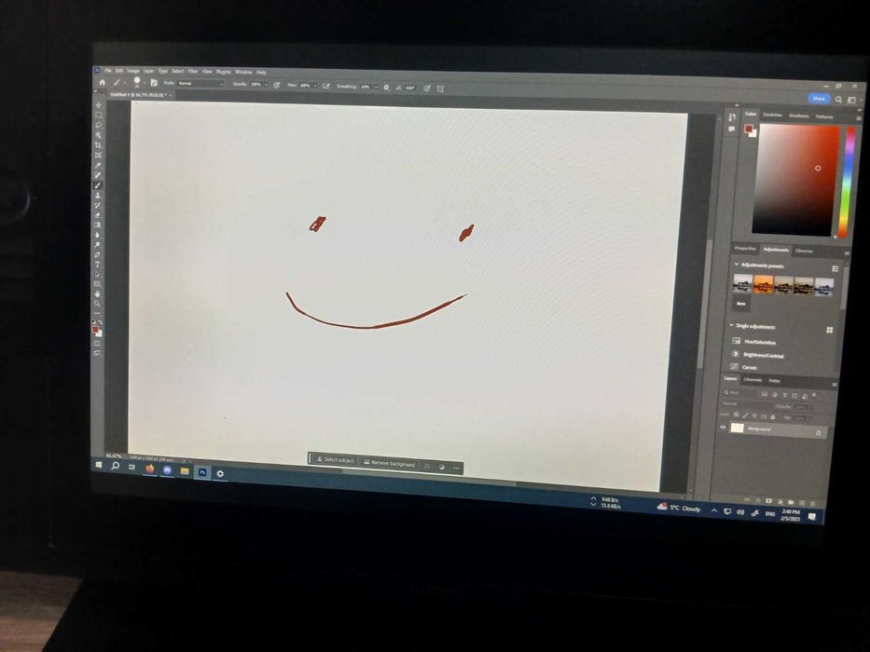Image resolution: width=870 pixels, height=652 pixels.
Task: Click the Share button
Action: coord(819,98)
